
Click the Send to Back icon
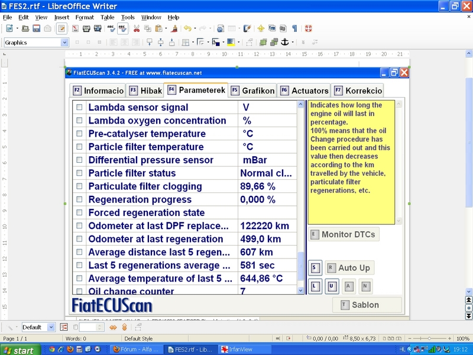274,42
